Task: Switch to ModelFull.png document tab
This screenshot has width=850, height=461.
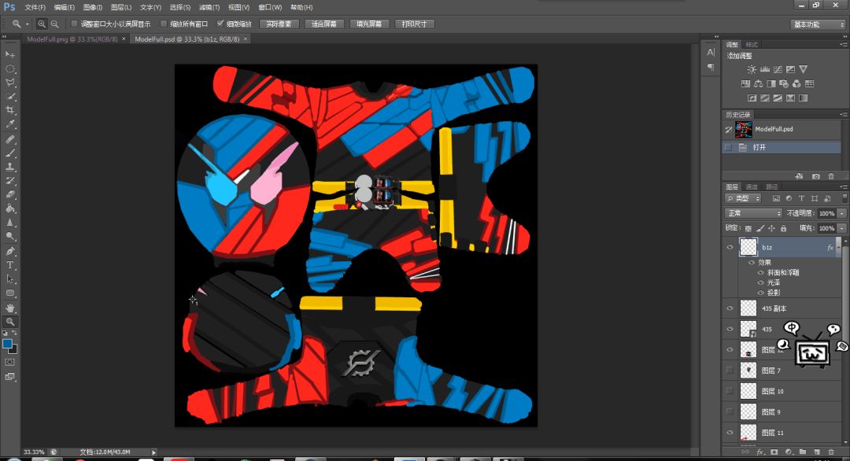Action: (72, 39)
